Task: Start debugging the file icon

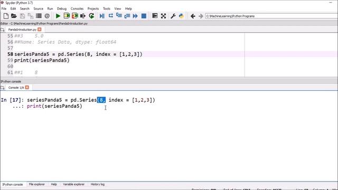Action: click(x=102, y=16)
